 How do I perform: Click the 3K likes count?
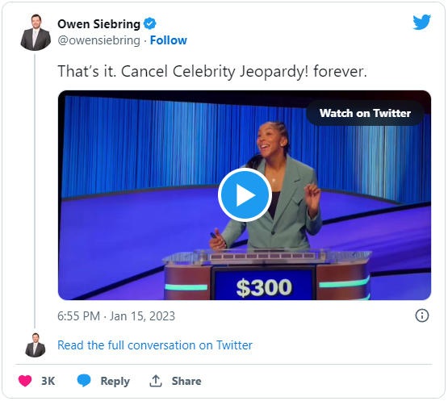(48, 381)
